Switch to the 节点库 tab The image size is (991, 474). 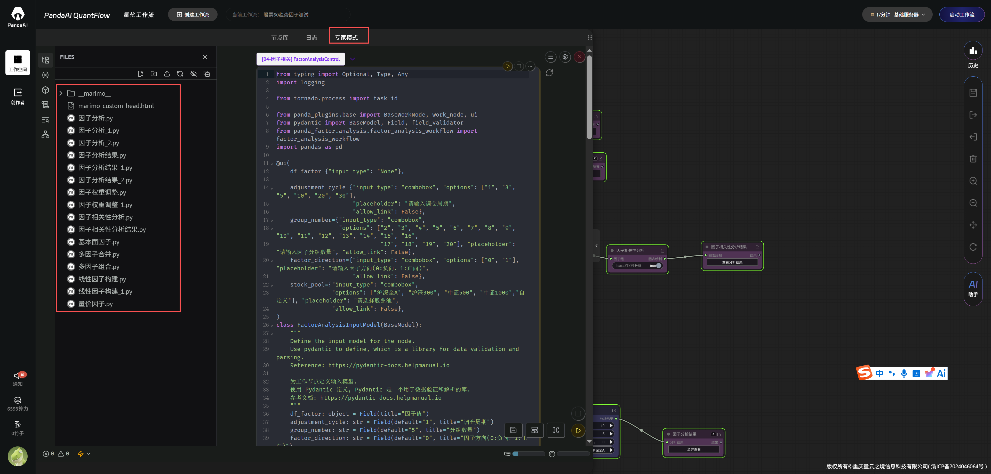(280, 37)
